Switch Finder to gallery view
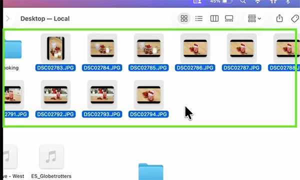The image size is (300, 180). tap(229, 18)
